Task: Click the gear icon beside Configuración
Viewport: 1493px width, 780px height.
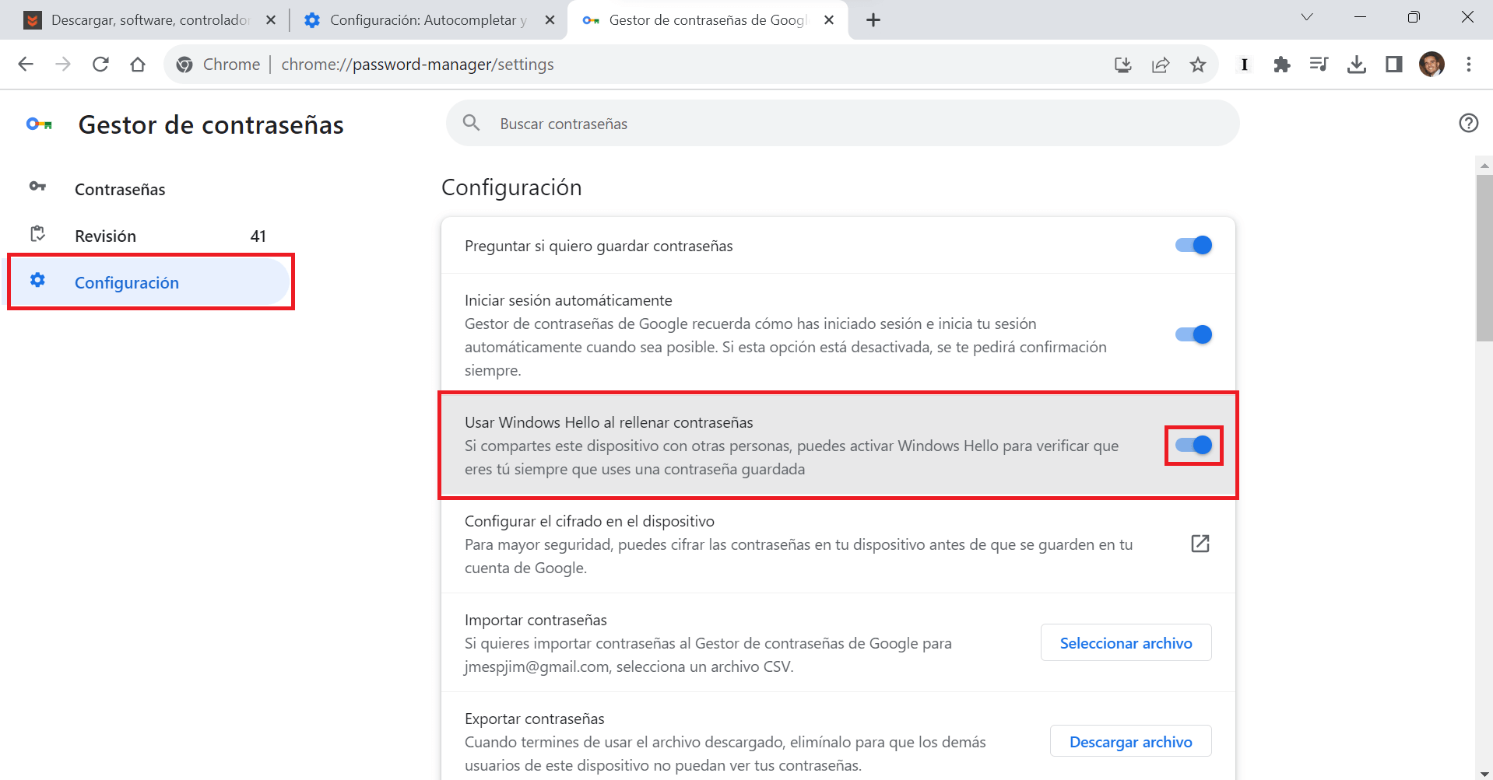Action: coord(37,280)
